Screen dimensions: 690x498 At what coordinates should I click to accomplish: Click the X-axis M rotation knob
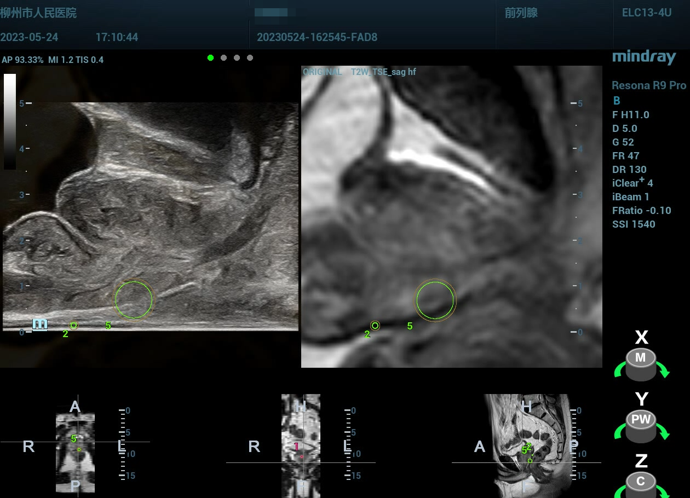[640, 363]
